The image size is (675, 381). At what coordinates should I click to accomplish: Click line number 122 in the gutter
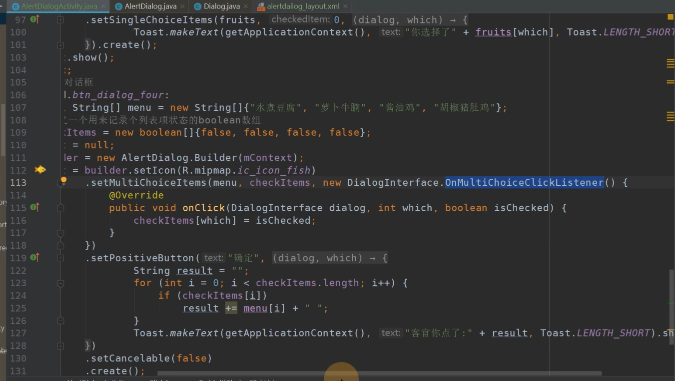point(18,271)
